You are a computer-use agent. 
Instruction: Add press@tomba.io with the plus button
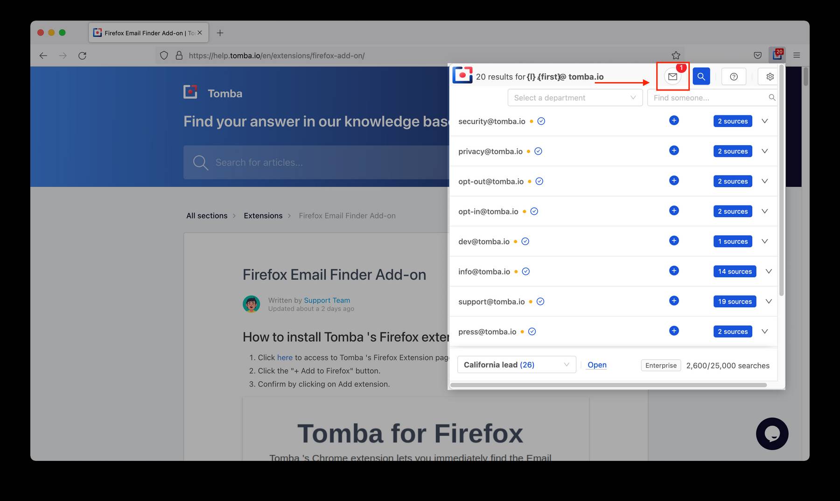click(674, 331)
